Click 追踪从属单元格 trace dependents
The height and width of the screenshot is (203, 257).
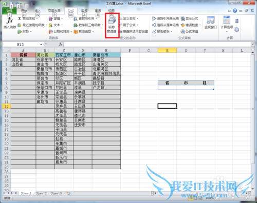[166, 25]
